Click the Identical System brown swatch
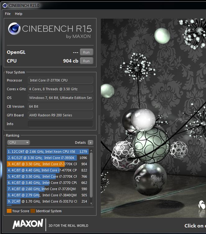 coord(33,211)
